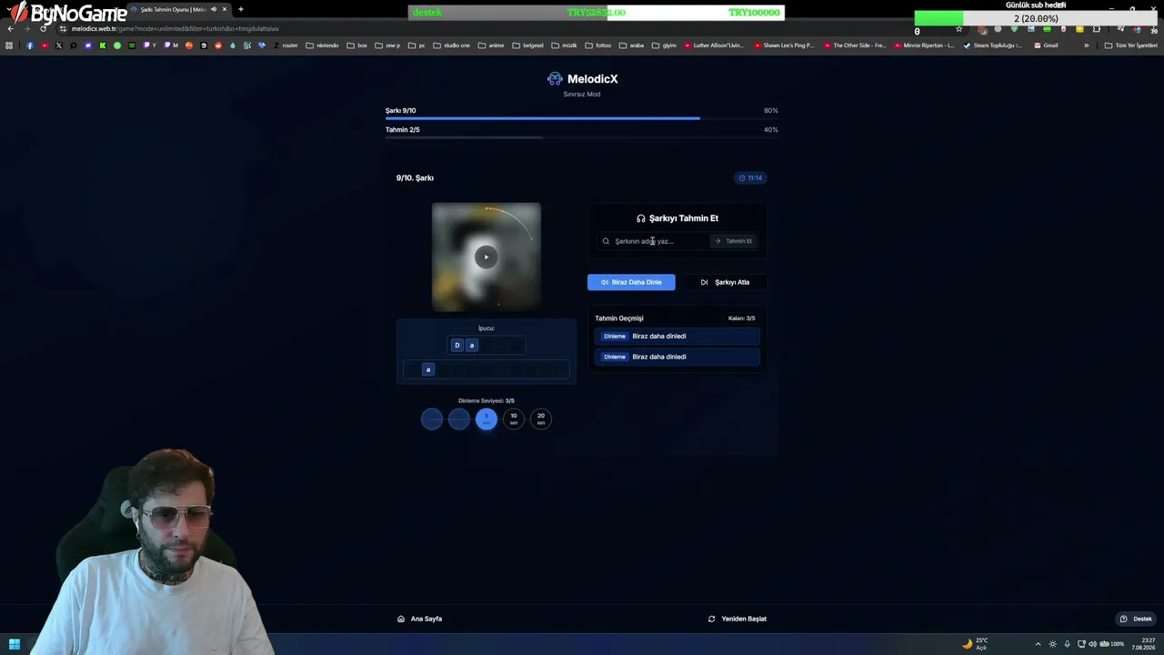
Task: Open the Destek support button
Action: 1137,619
